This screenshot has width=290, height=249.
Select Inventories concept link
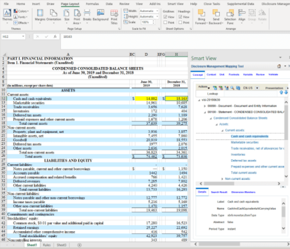point(238,155)
